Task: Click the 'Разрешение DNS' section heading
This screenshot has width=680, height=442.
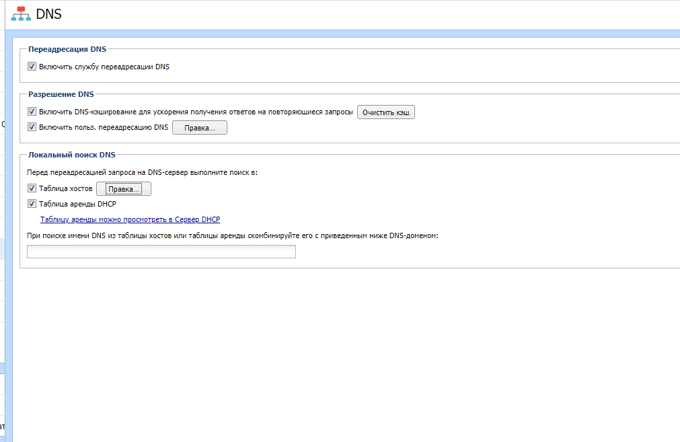Action: 61,94
